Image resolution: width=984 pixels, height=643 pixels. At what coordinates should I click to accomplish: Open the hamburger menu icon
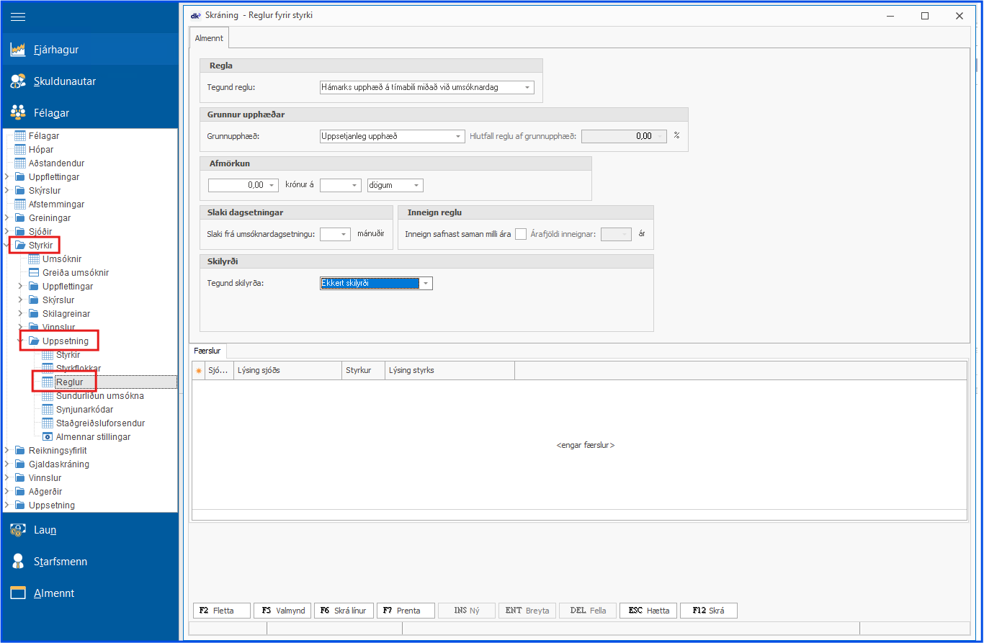[18, 17]
